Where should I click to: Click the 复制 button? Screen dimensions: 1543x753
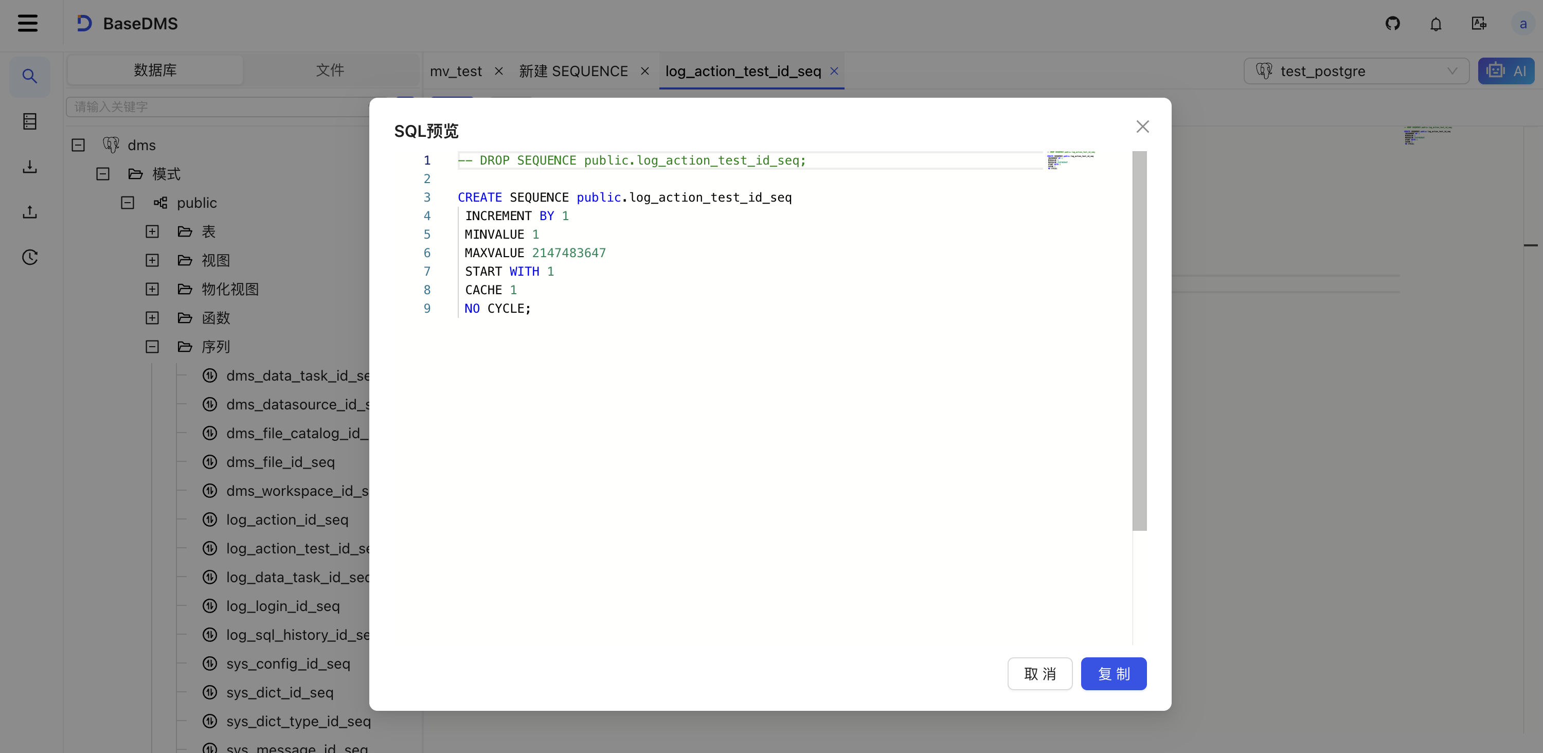1114,673
